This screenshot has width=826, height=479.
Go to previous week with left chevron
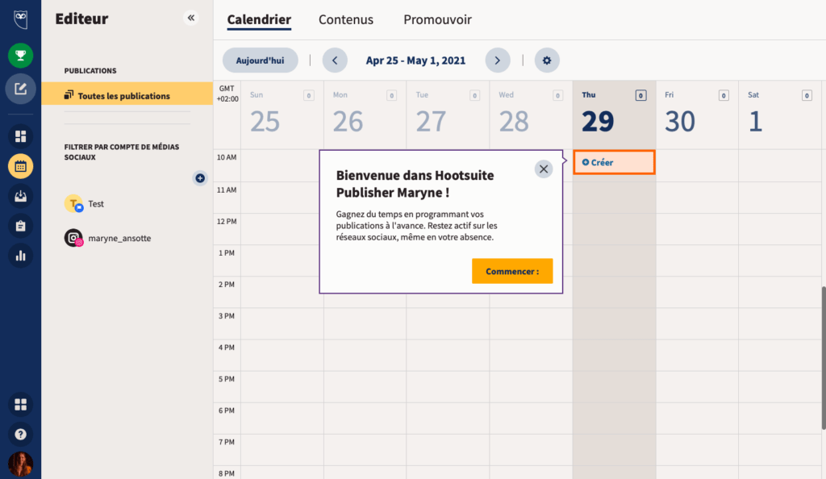[x=335, y=60]
